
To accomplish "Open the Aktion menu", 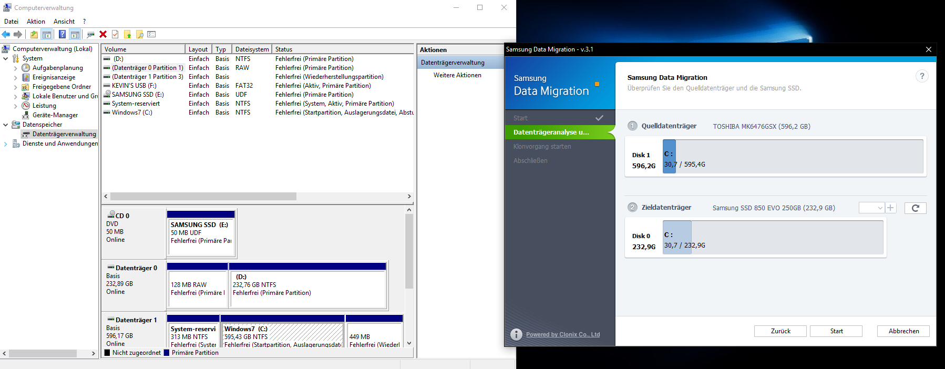I will [x=36, y=22].
